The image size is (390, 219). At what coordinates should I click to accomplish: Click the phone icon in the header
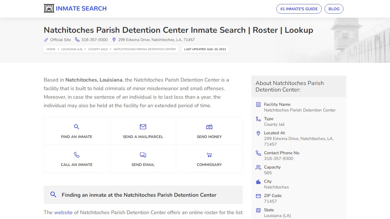pyautogui.click(x=77, y=40)
